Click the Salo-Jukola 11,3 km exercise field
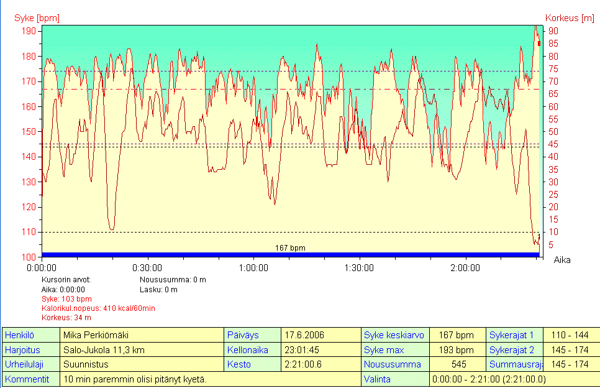Screen dimensions: 600x388 104,350
